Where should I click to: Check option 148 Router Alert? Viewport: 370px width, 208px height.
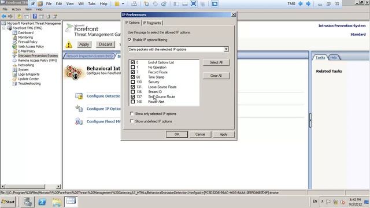(x=132, y=102)
